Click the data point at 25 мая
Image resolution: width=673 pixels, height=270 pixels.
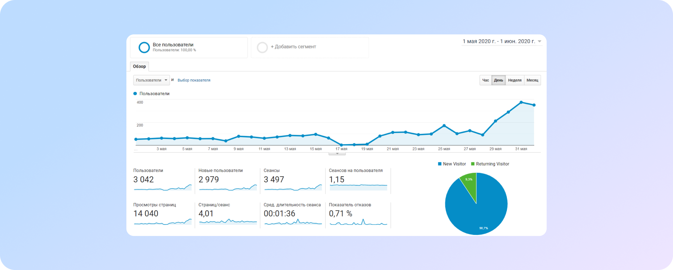pyautogui.click(x=444, y=126)
